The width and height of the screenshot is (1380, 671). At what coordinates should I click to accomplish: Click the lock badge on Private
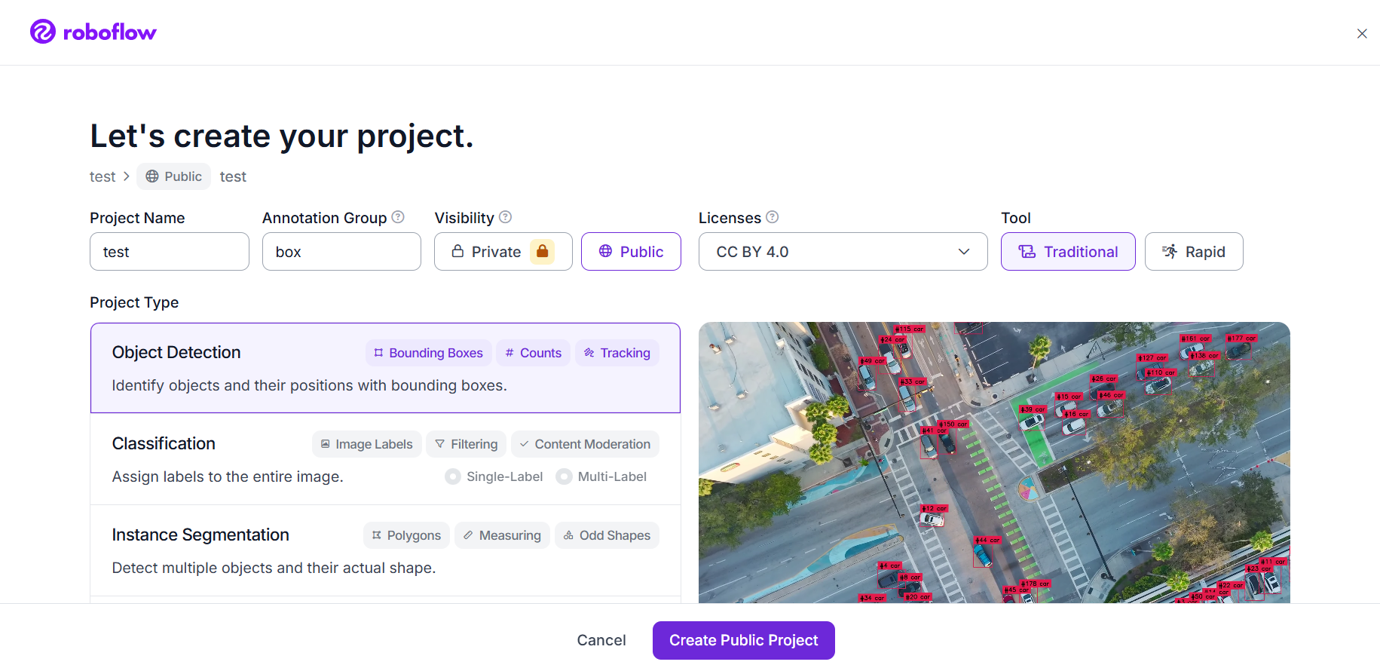pos(542,252)
